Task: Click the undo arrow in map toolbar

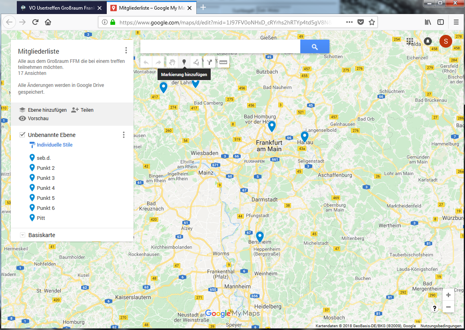Action: tap(146, 62)
